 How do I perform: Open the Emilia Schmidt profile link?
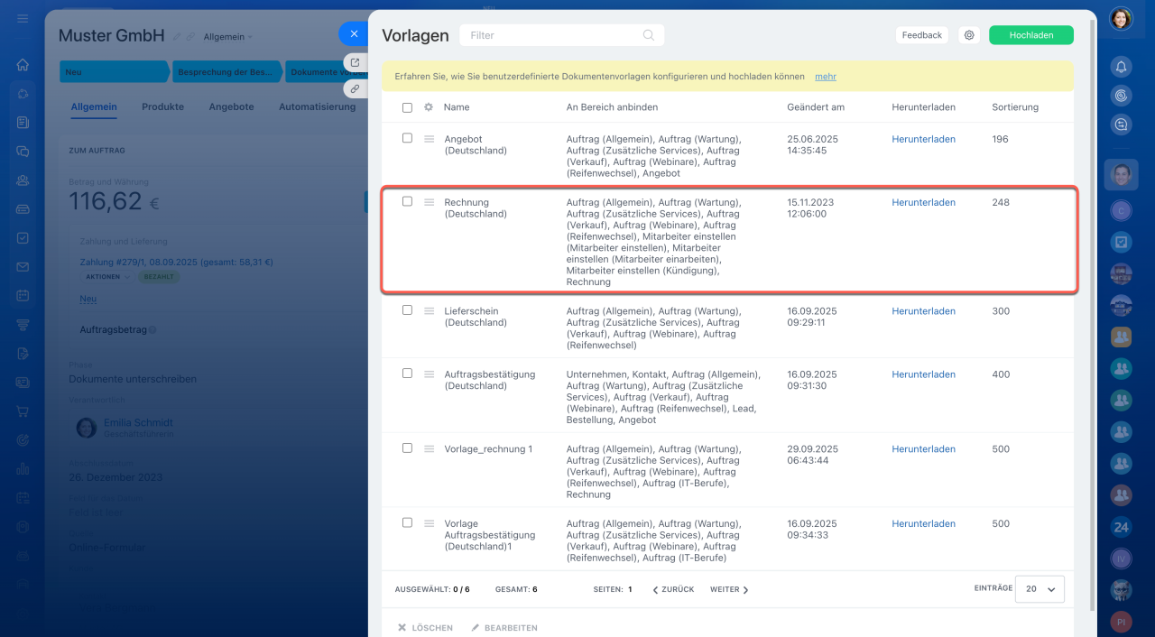(138, 422)
